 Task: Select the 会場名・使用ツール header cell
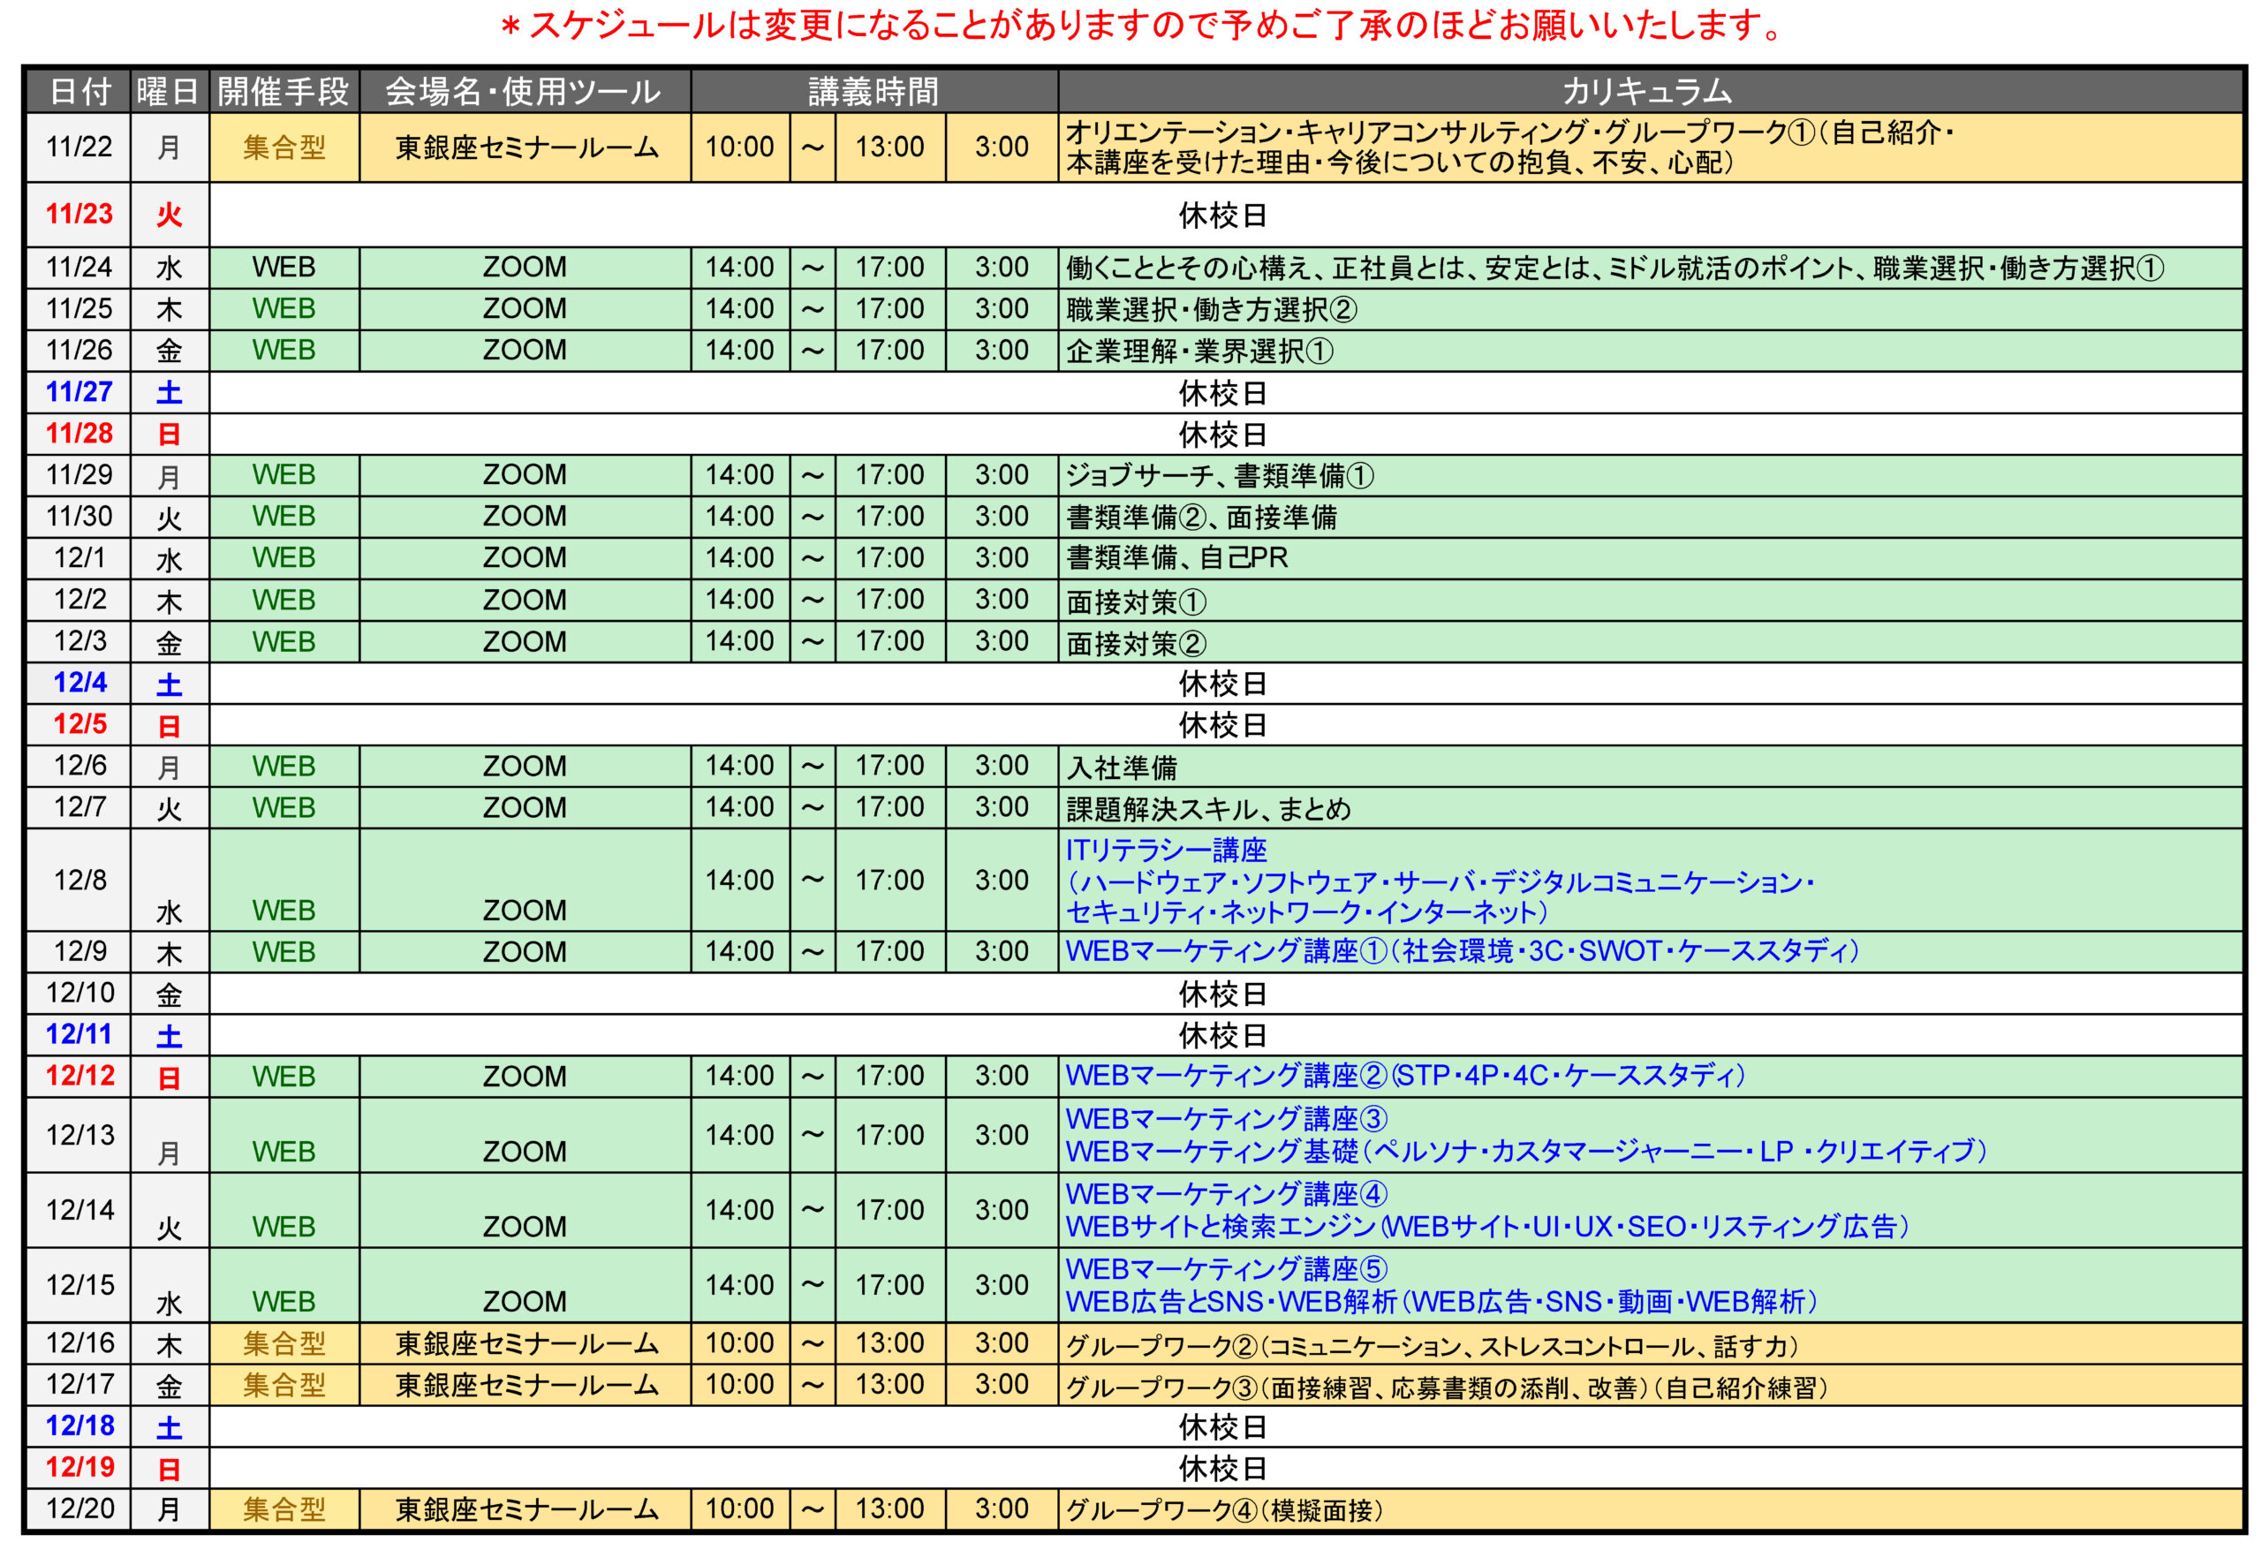[525, 92]
